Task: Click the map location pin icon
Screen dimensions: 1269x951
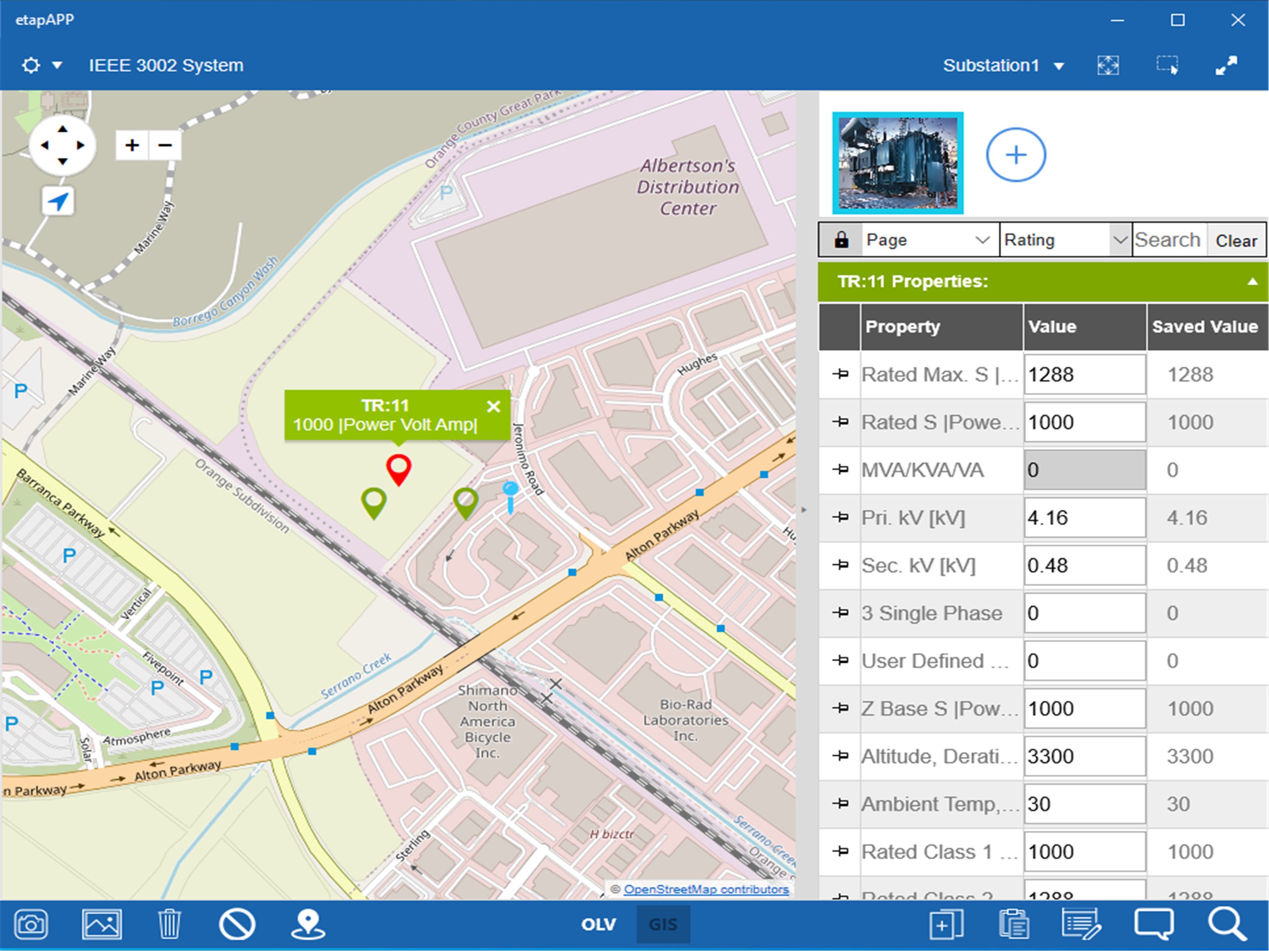Action: 308,924
